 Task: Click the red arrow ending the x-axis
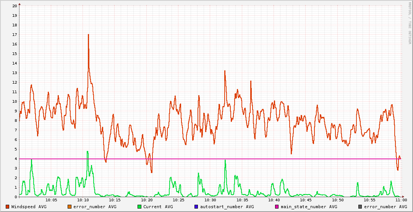coord(403,197)
